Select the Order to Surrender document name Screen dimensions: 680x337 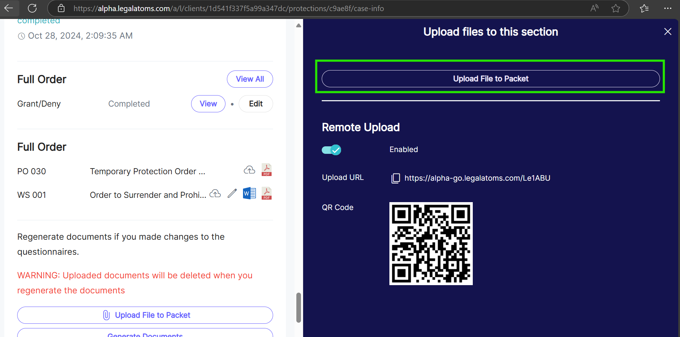(x=148, y=195)
